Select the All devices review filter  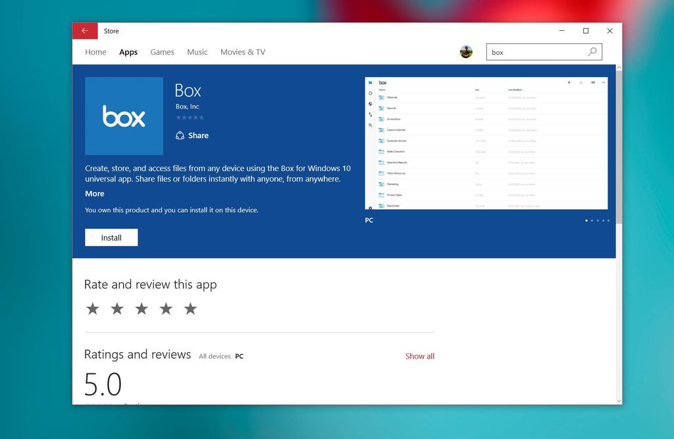coord(215,355)
